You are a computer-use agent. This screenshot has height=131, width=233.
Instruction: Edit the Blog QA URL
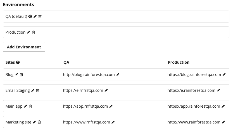click(118, 75)
